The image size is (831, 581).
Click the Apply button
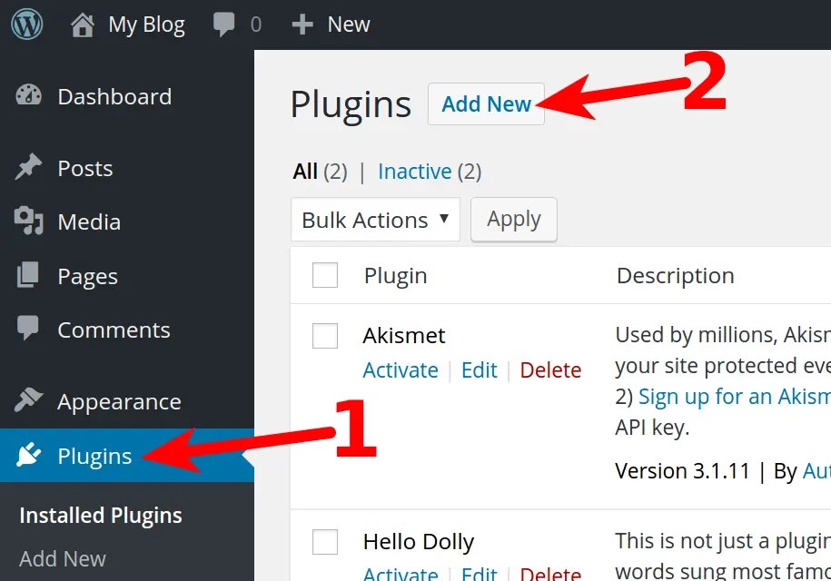click(513, 220)
